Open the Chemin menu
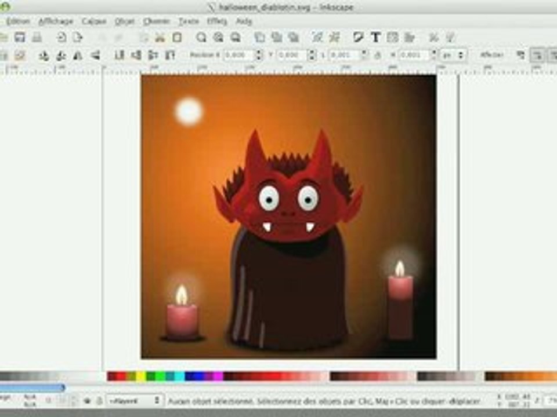This screenshot has width=557, height=417. tap(157, 21)
